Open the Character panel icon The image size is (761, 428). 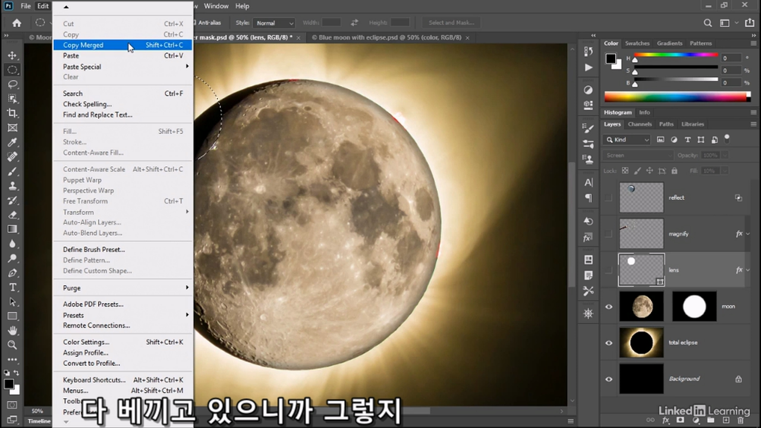pyautogui.click(x=589, y=182)
